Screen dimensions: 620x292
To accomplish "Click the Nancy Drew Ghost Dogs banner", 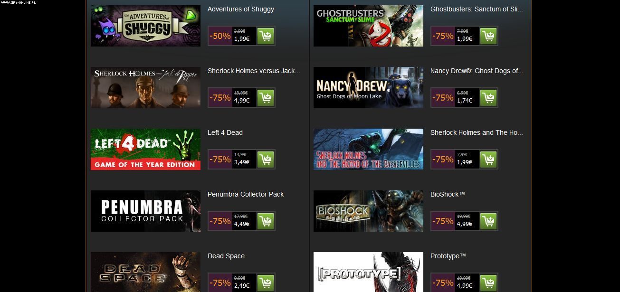I will (368, 87).
